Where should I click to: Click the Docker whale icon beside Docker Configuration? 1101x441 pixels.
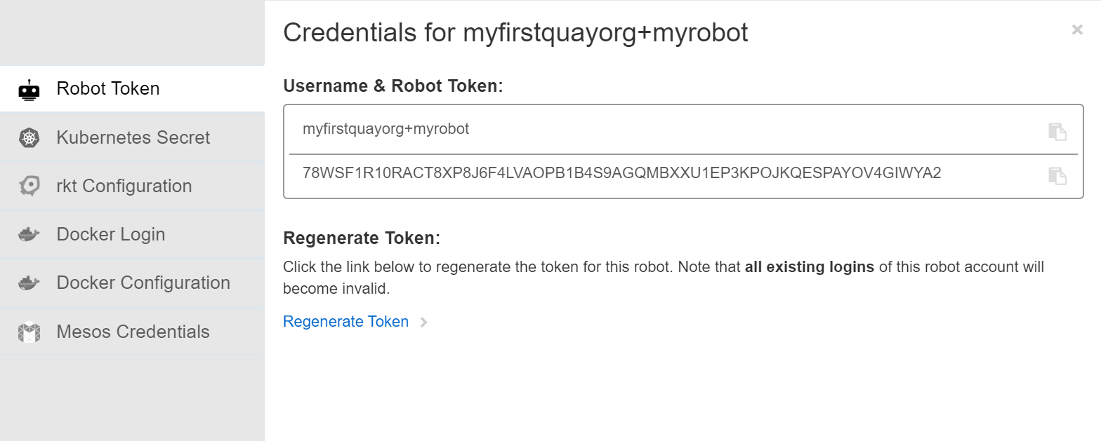(x=29, y=283)
